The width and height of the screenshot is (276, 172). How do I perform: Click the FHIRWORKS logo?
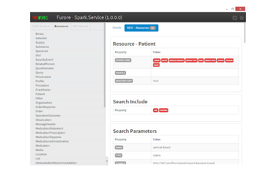point(40,18)
